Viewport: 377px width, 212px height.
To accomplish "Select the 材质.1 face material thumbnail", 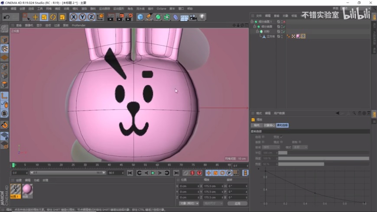I will (16, 191).
